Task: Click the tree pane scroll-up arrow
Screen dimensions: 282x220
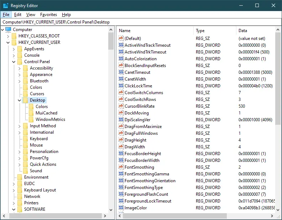Action: click(111, 30)
